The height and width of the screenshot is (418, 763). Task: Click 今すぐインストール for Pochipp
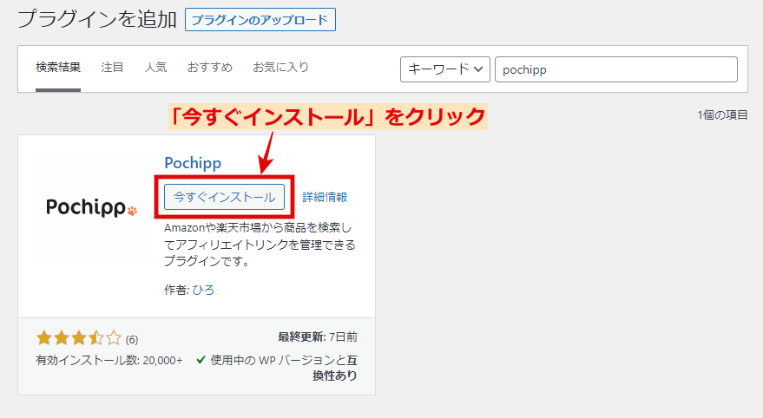point(224,197)
